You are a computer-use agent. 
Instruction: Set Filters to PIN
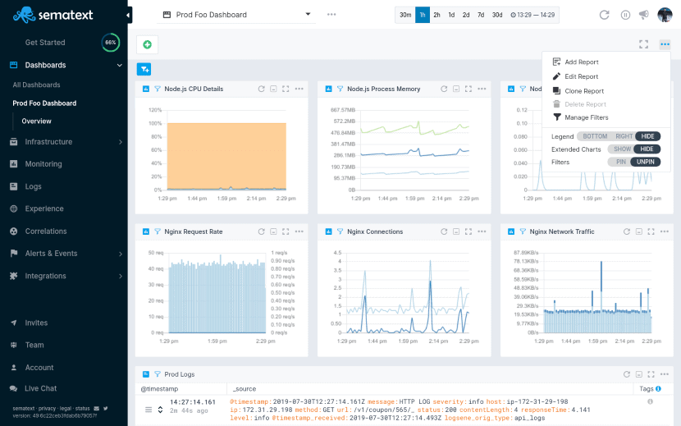click(620, 163)
